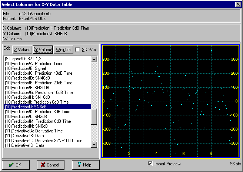
Task: Click the list scrollbar down arrow
Action: click(x=94, y=145)
